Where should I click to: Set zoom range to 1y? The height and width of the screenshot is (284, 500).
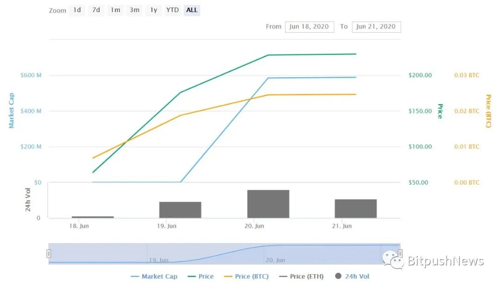pos(153,10)
